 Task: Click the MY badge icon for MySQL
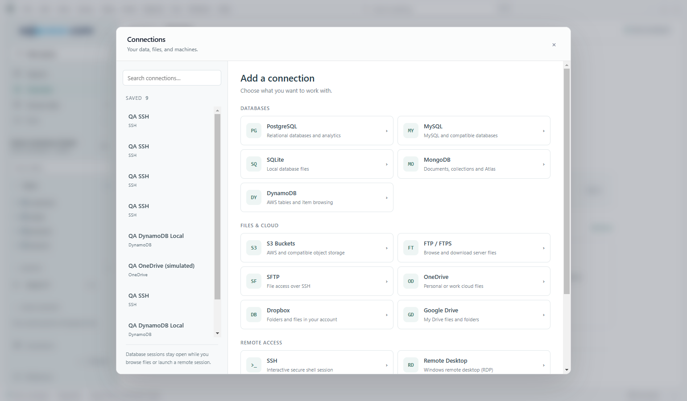[411, 131]
